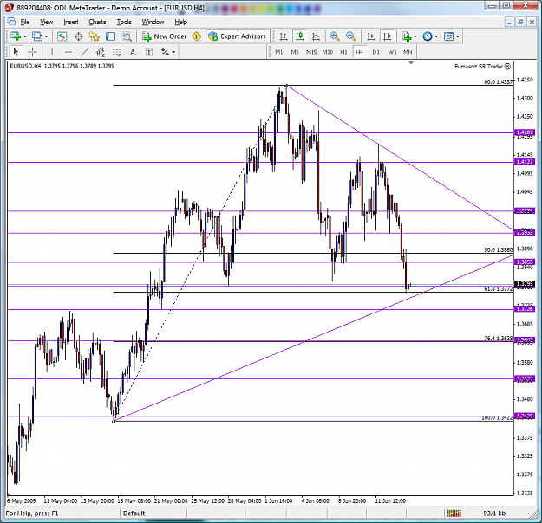Click connection status bars in status bar

(454, 513)
